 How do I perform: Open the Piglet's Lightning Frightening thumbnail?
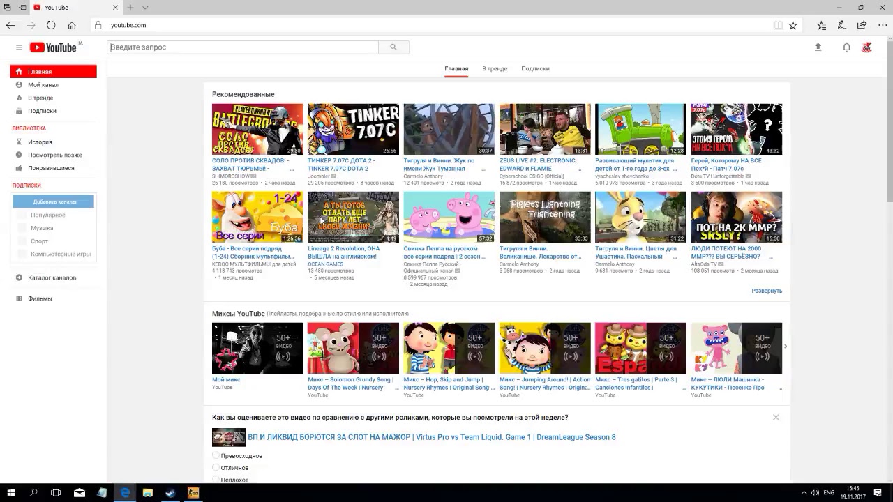[x=545, y=217]
